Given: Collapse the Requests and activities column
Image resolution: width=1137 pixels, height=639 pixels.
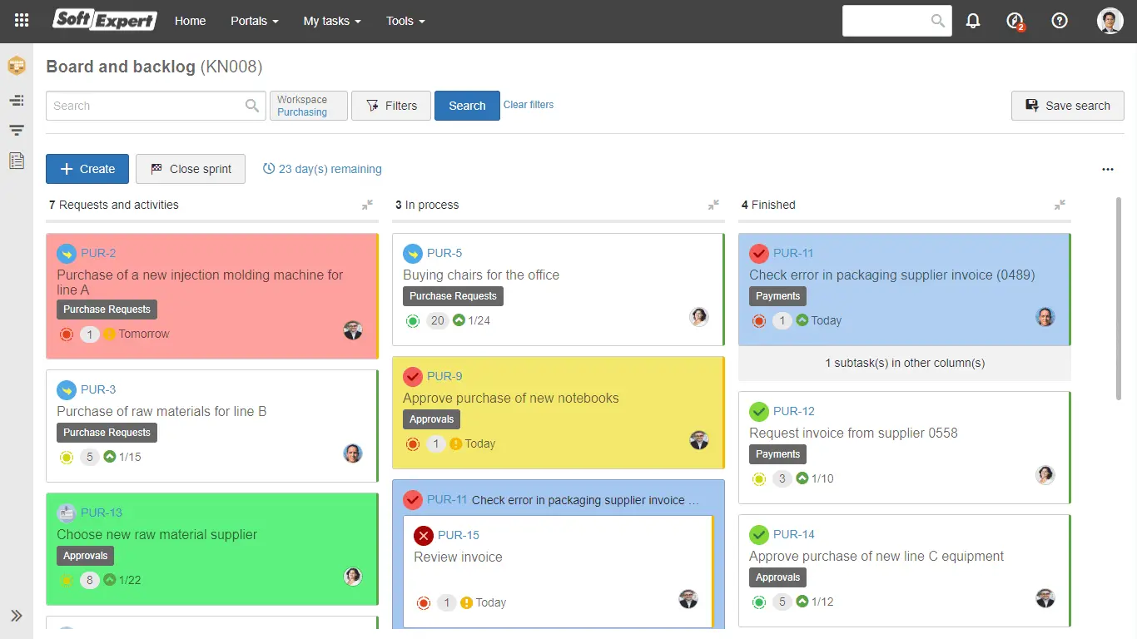Looking at the screenshot, I should point(367,204).
